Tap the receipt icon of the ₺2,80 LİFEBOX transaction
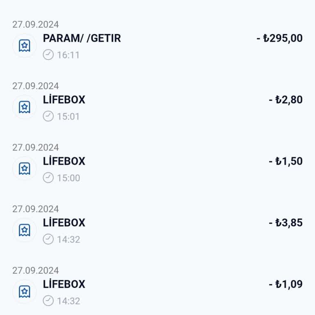Viewport: 315px width, 315px height. tap(25, 107)
